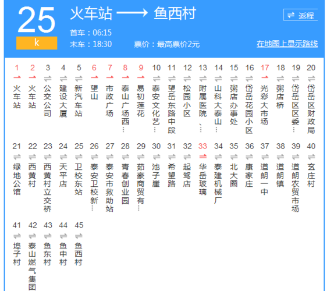The image size is (327, 291).
Task: Click the orange k route badge
Action: tap(37, 43)
